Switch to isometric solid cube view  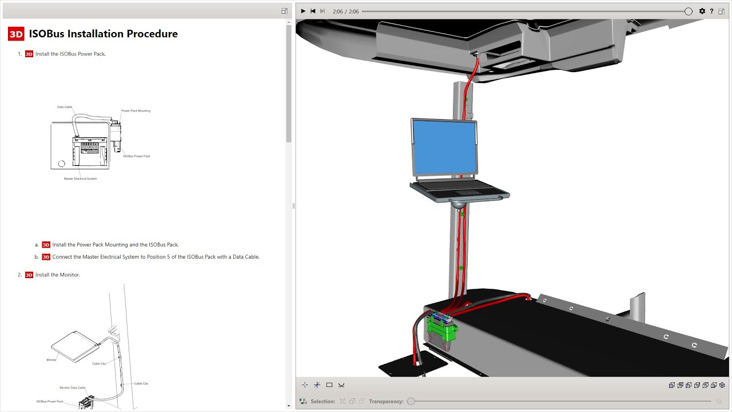point(722,385)
